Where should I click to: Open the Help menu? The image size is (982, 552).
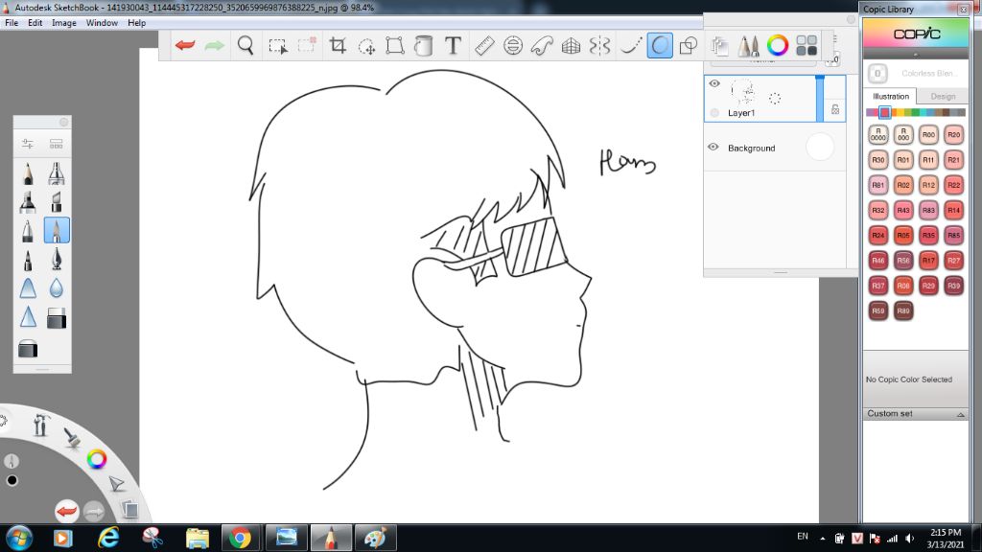(136, 23)
